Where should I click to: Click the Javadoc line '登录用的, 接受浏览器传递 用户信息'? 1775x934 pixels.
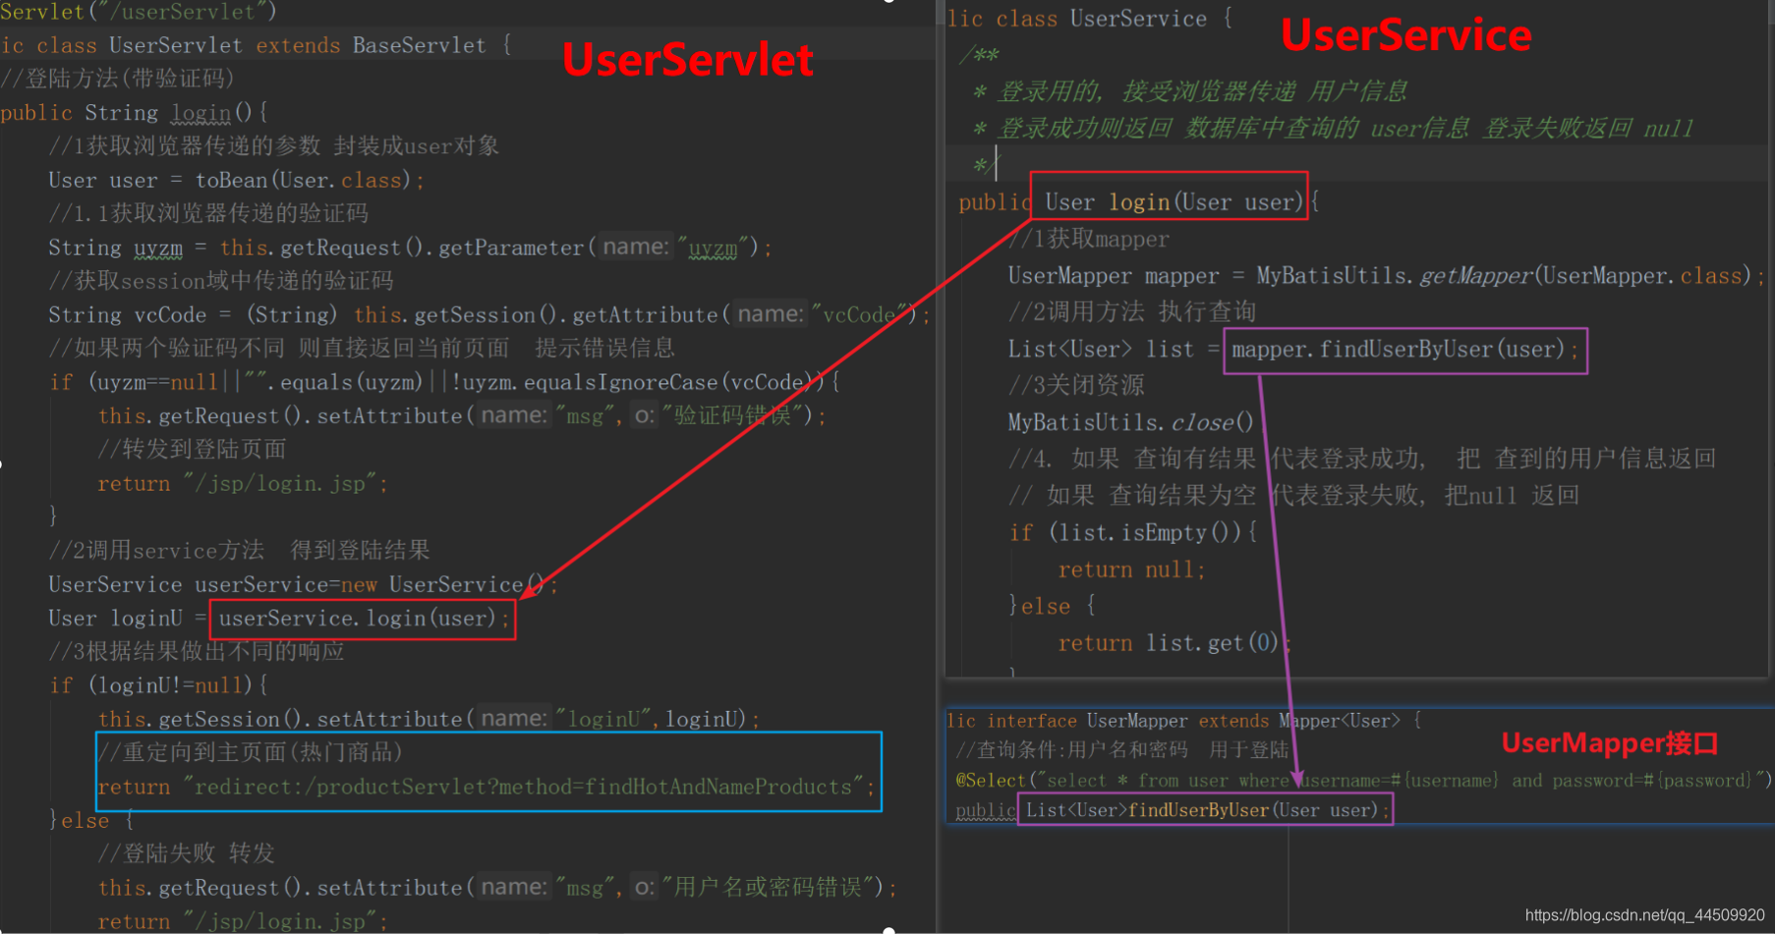(x=1189, y=91)
